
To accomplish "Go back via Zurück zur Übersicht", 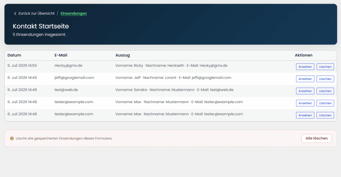I will pyautogui.click(x=36, y=13).
